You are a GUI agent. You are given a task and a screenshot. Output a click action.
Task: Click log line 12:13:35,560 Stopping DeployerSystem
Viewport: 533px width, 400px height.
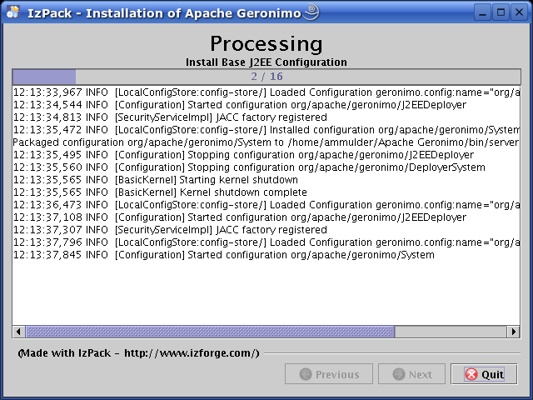click(249, 167)
